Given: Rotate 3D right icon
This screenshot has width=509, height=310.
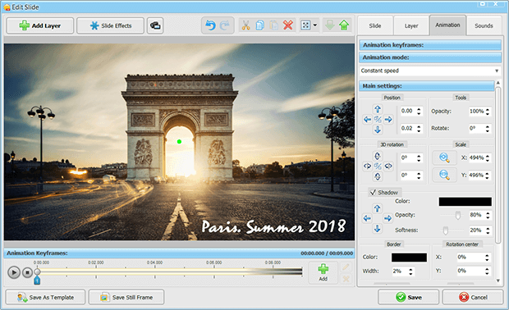Looking at the screenshot, I should [x=388, y=166].
